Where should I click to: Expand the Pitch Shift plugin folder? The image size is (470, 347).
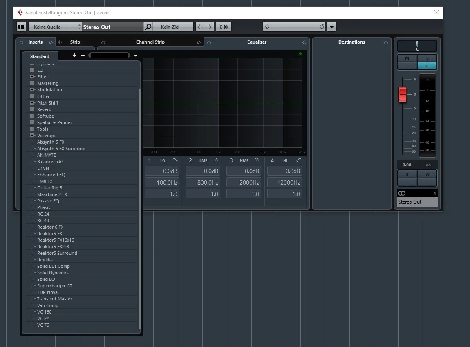coord(32,103)
